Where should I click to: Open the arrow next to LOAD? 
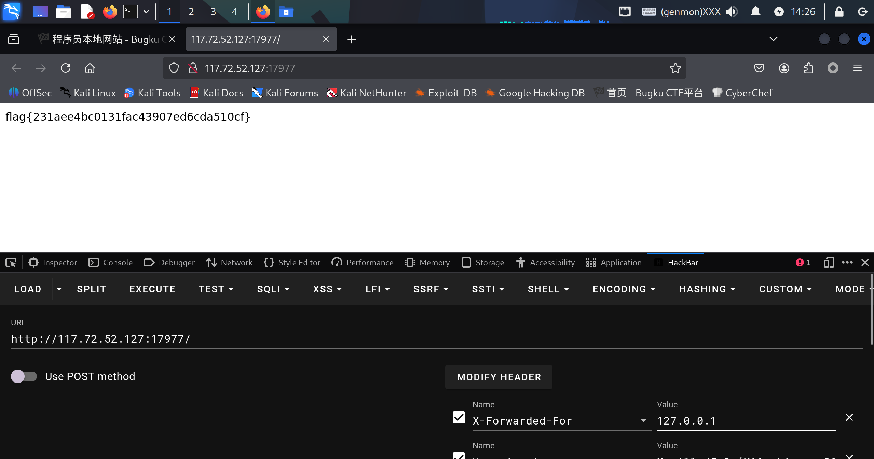pyautogui.click(x=59, y=289)
